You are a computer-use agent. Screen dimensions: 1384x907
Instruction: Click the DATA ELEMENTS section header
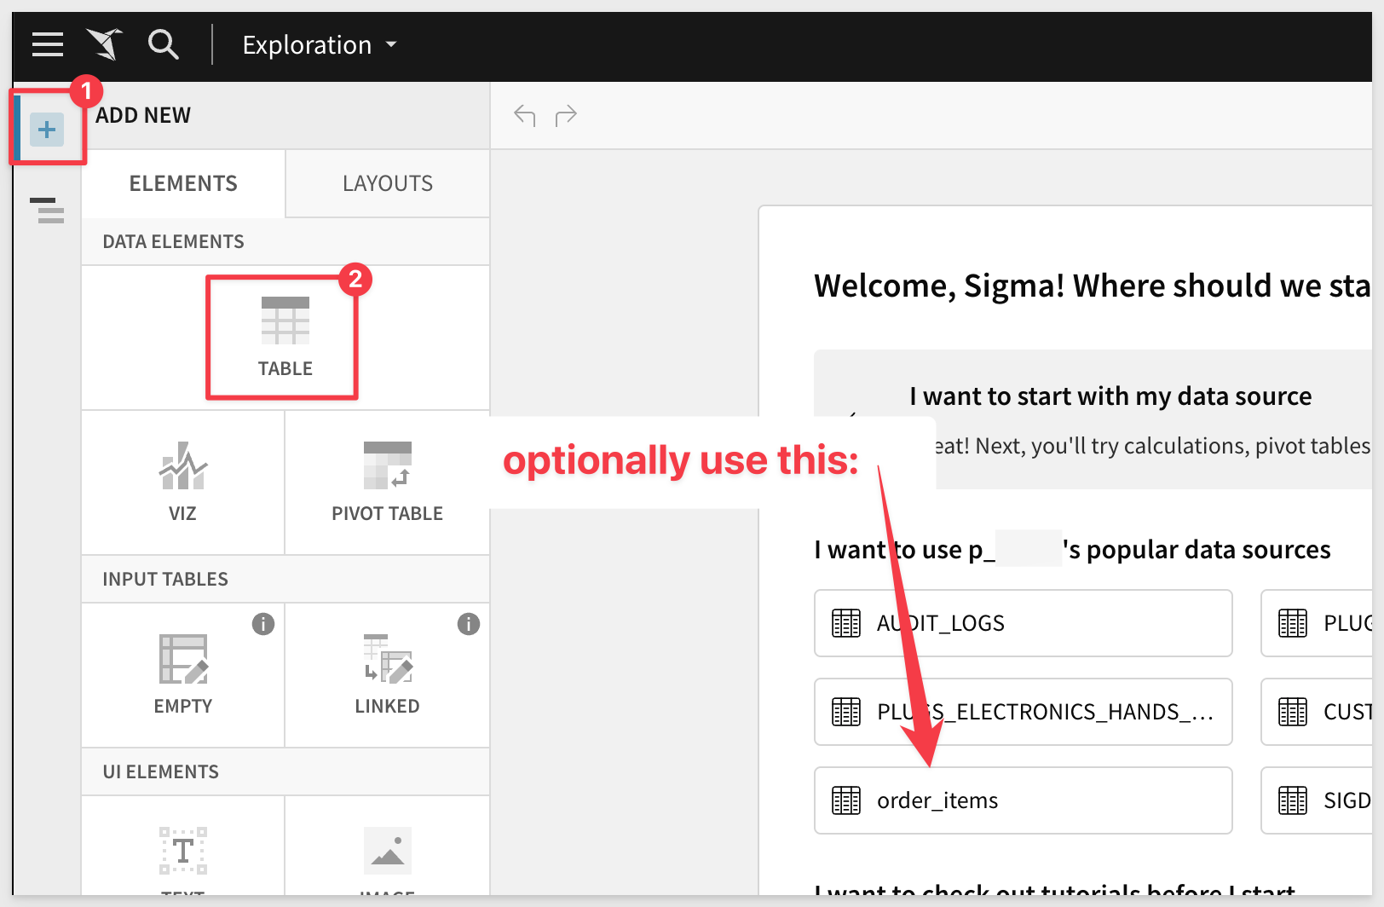[x=173, y=241]
